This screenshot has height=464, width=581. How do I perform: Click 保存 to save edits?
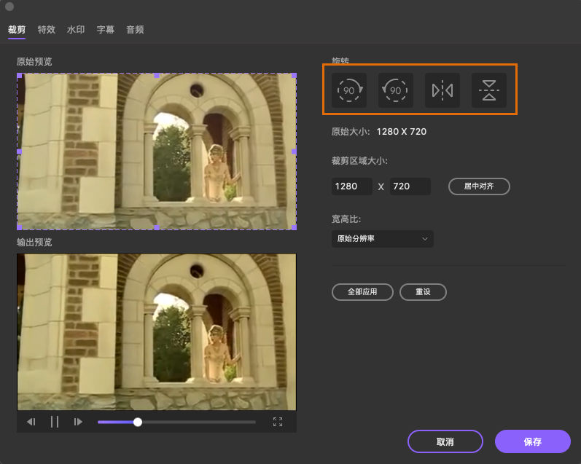click(x=532, y=441)
